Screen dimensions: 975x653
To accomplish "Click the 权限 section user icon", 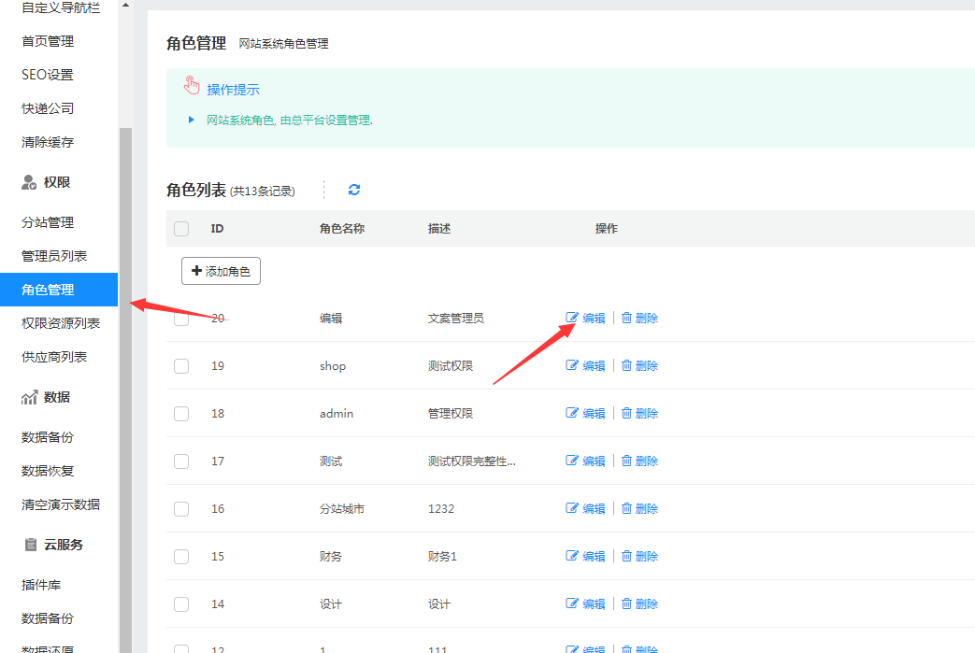I will pos(29,183).
